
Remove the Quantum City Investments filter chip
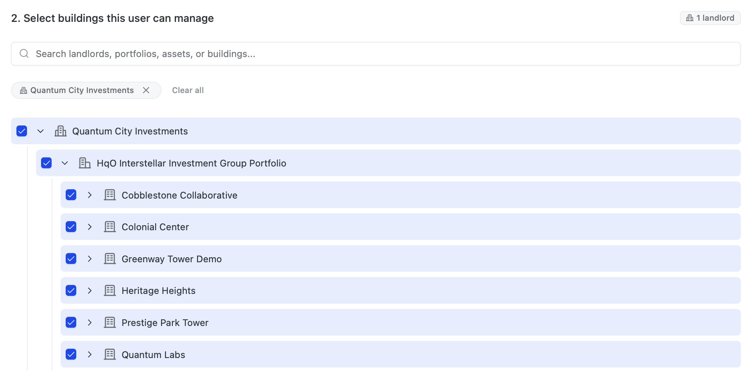146,90
